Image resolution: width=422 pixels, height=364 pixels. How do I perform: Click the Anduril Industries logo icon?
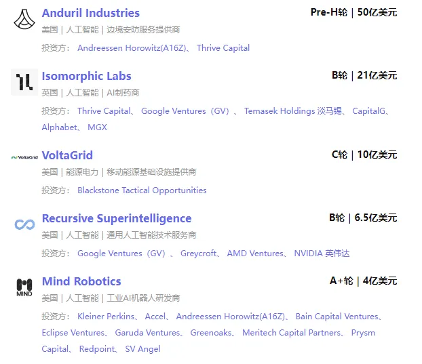coord(24,19)
